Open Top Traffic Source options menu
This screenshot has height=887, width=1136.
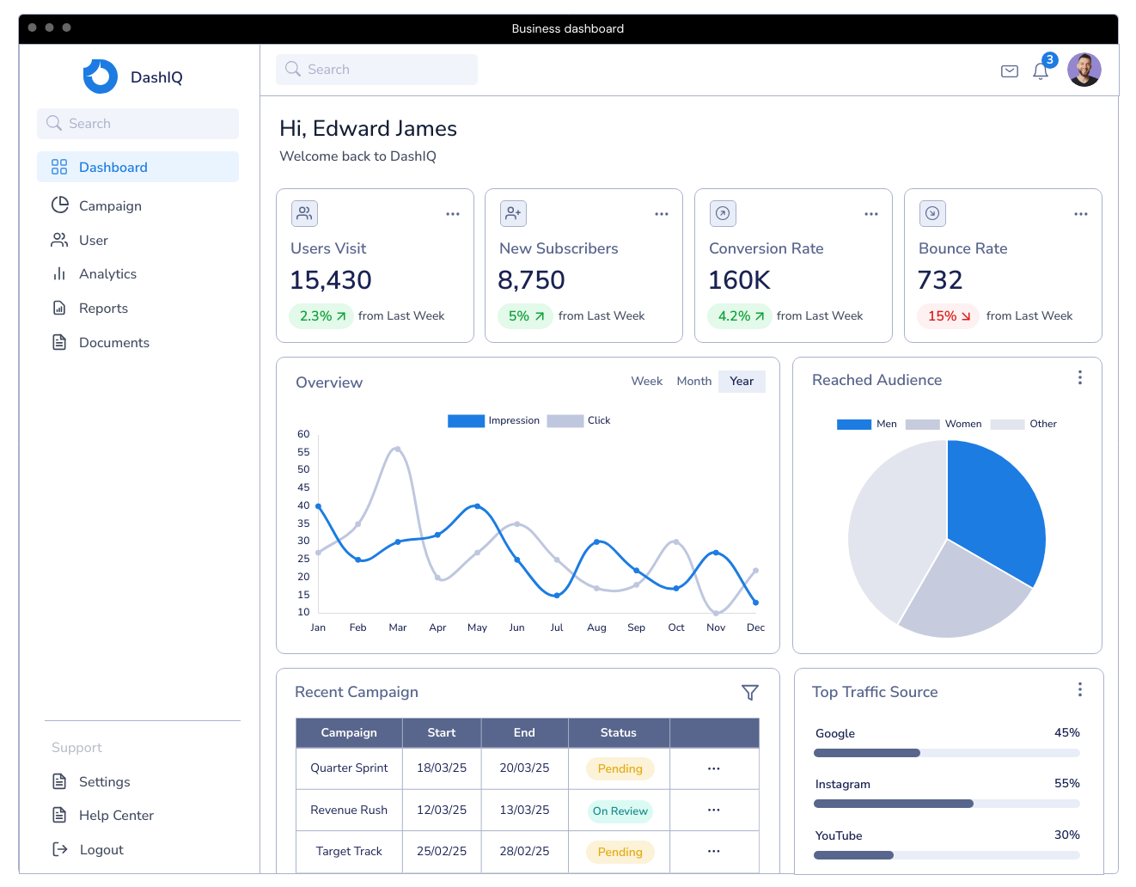(1080, 689)
